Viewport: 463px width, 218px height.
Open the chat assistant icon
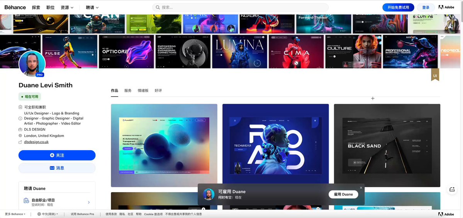452,189
